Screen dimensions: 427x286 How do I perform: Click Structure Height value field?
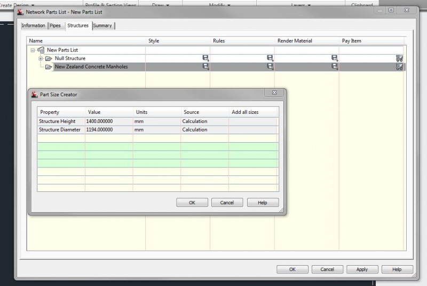tap(109, 121)
